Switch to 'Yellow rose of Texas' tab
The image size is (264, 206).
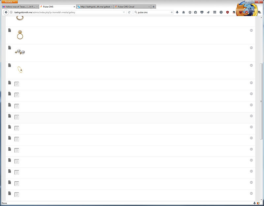[20, 7]
